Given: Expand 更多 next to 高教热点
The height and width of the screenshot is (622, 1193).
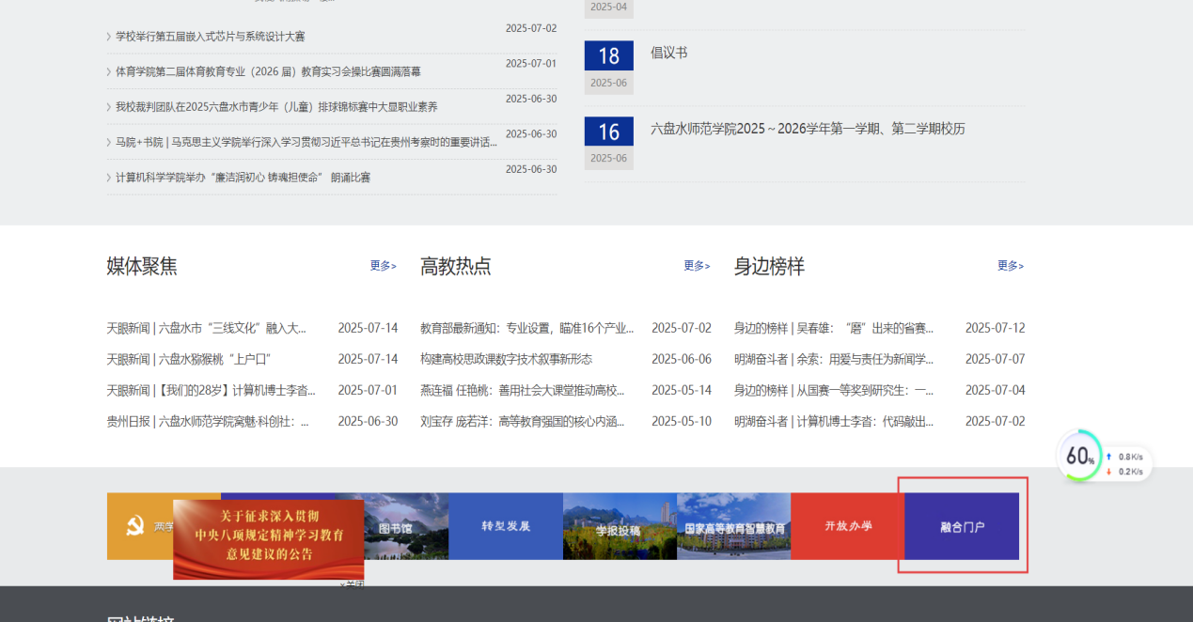Looking at the screenshot, I should point(697,266).
